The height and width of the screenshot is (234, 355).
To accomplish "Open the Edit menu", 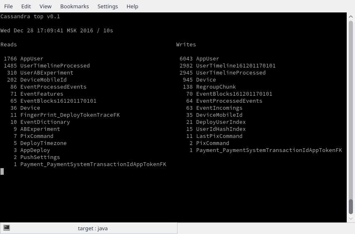I will [x=26, y=6].
